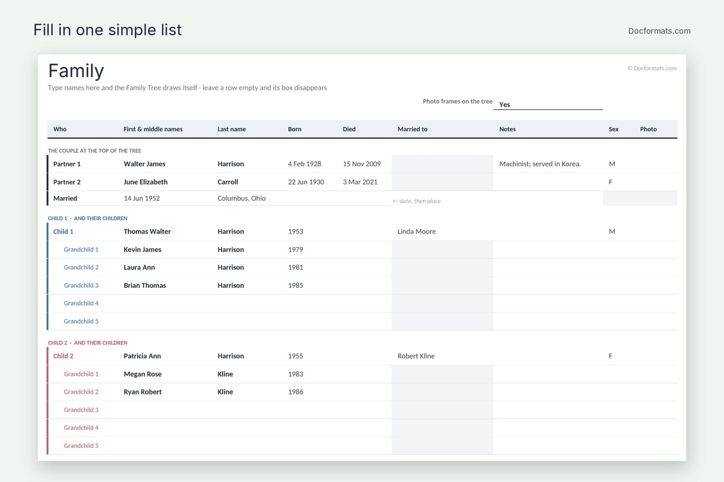Viewport: 724px width, 482px height.
Task: Select marriage date 14 Jun 1952
Action: click(142, 198)
